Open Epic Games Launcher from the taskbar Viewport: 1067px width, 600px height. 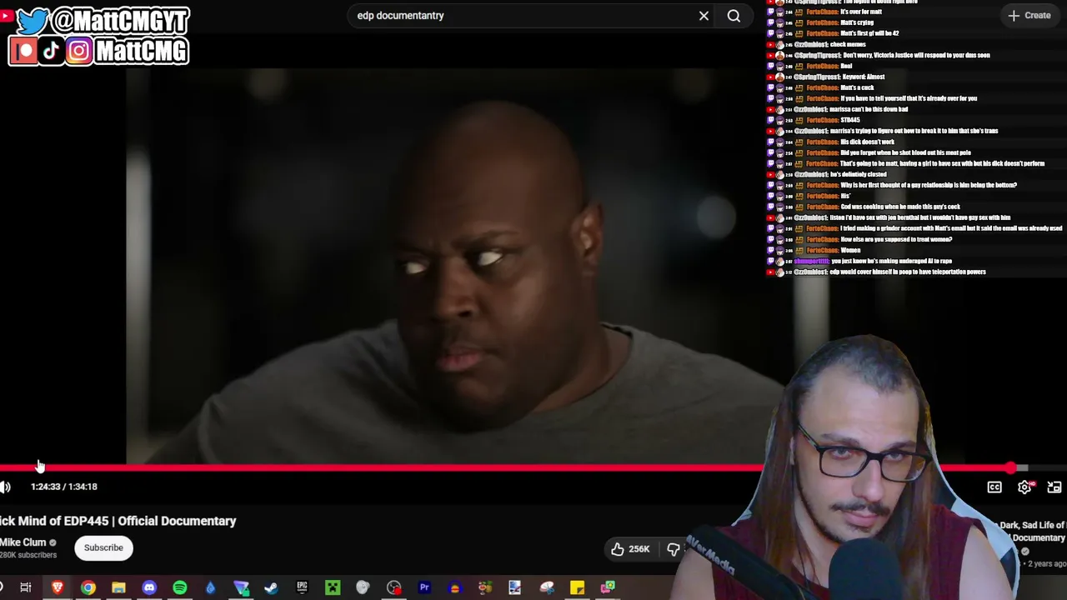click(302, 587)
